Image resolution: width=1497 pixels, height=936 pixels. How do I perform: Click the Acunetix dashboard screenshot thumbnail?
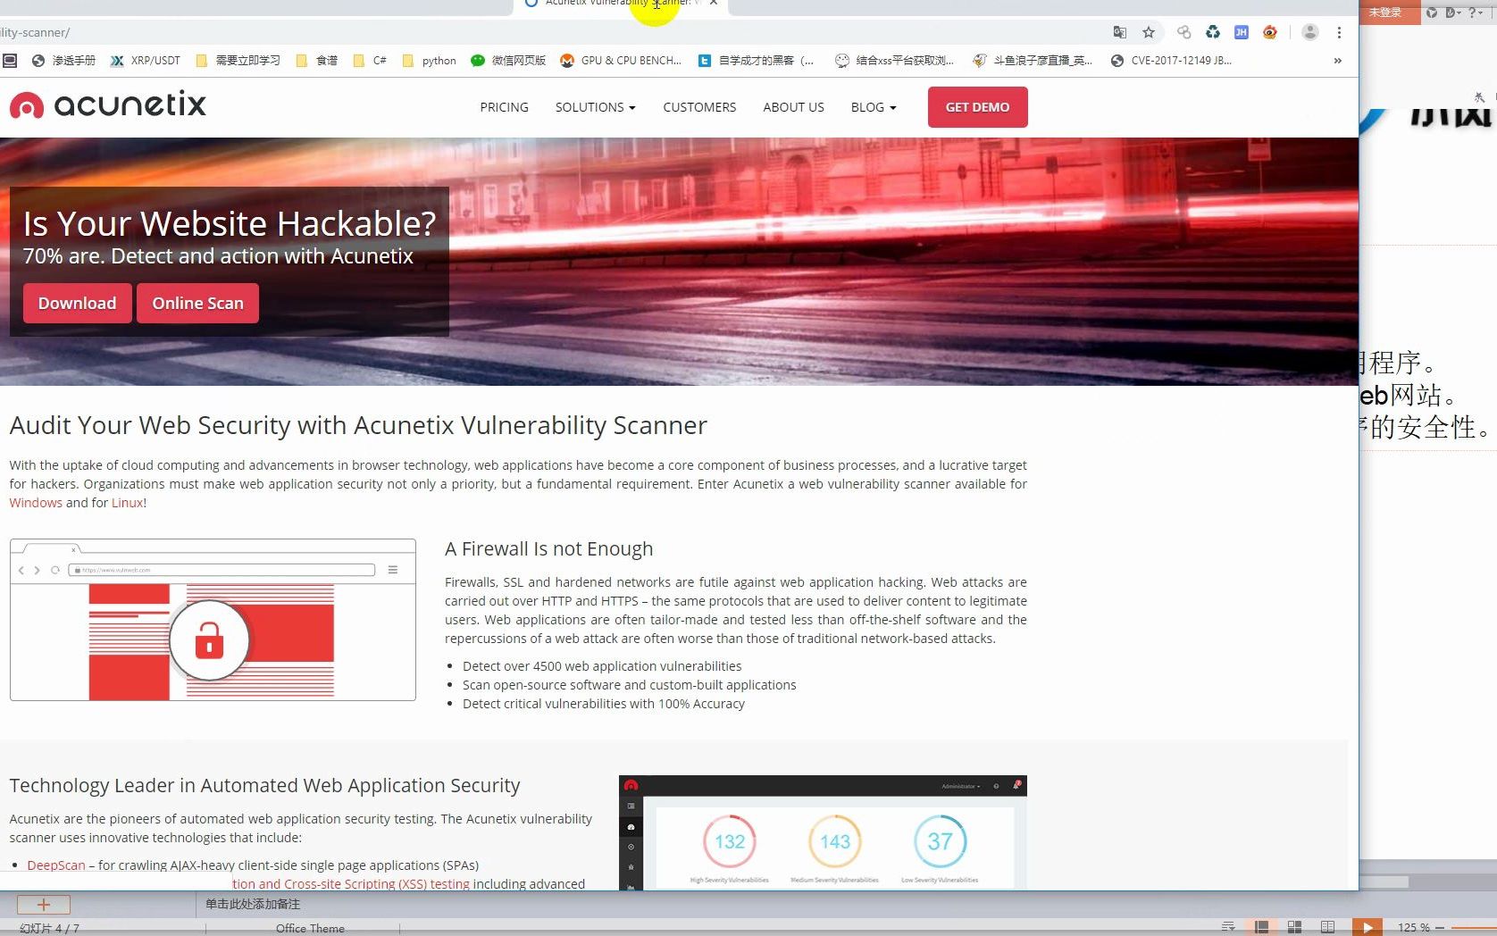pyautogui.click(x=823, y=832)
